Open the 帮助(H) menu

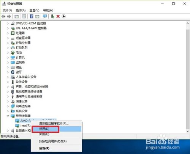(x=48, y=10)
